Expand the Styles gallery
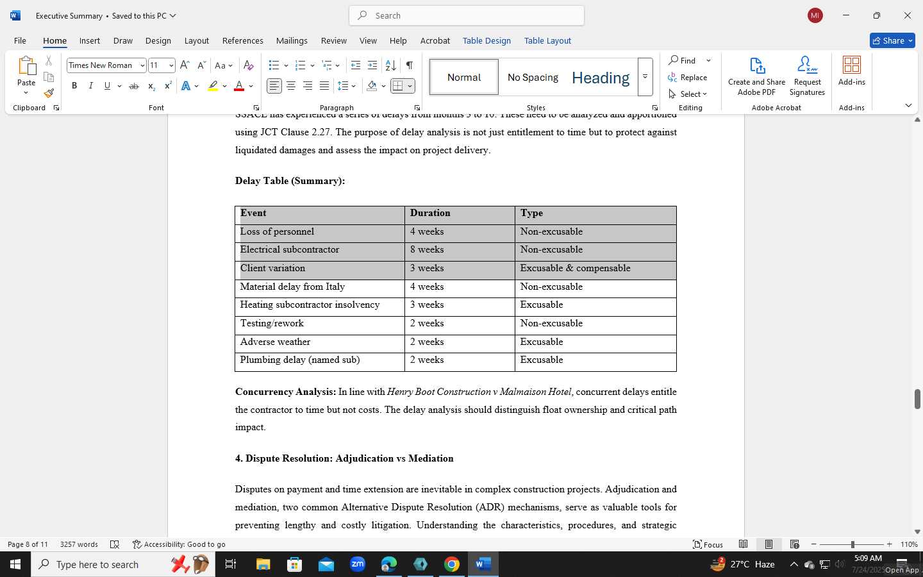Image resolution: width=923 pixels, height=577 pixels. [x=645, y=77]
